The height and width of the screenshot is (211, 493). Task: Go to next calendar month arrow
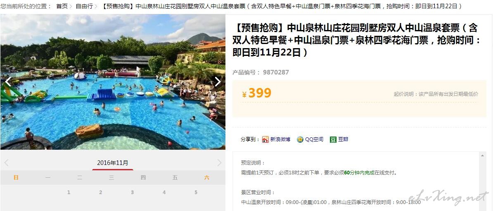coord(220,163)
